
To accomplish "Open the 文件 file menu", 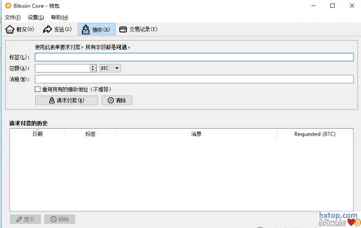I will point(13,18).
